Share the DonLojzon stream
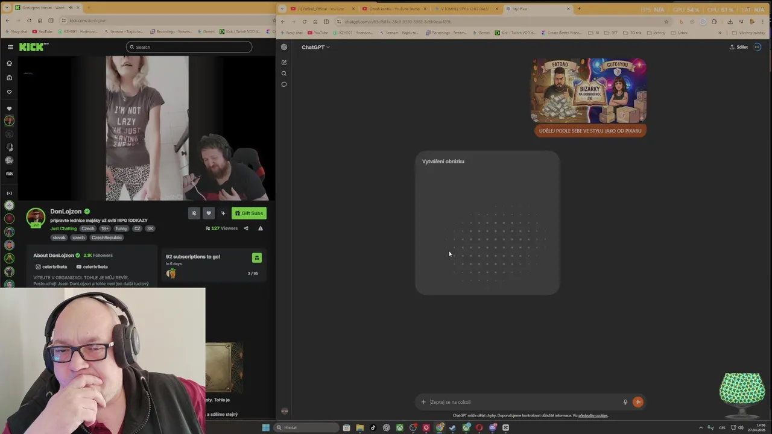 pos(245,228)
